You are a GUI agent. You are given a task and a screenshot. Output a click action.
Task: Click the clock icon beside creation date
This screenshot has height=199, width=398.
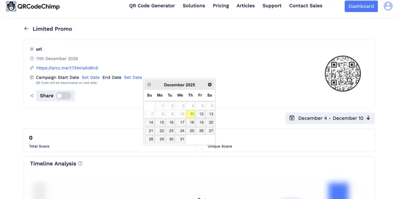[x=32, y=58]
